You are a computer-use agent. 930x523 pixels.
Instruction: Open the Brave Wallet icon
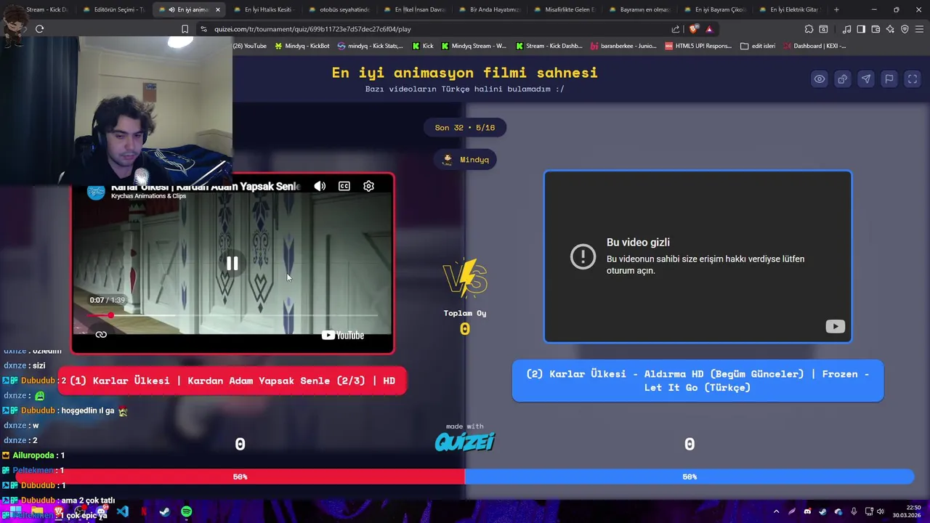876,29
